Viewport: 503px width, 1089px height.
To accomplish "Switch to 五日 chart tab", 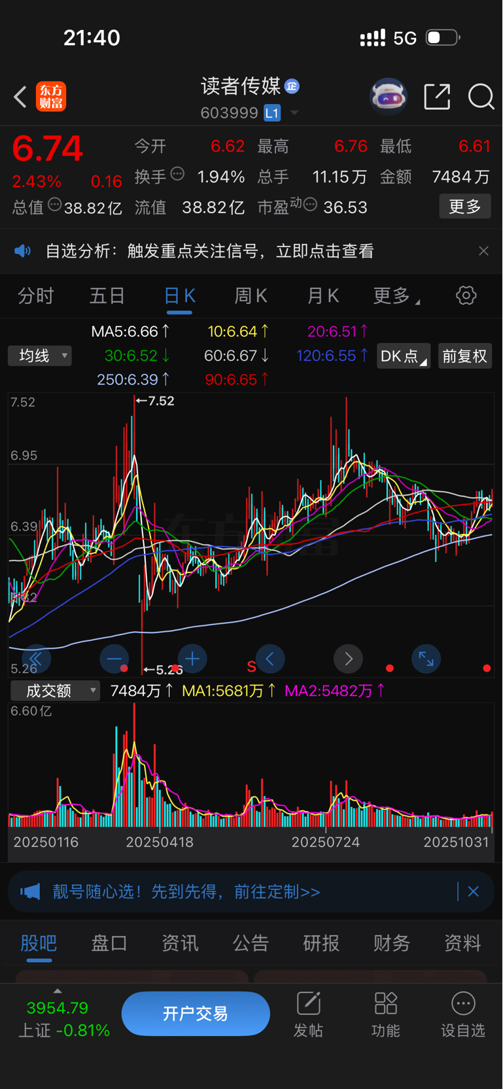I will pos(107,296).
